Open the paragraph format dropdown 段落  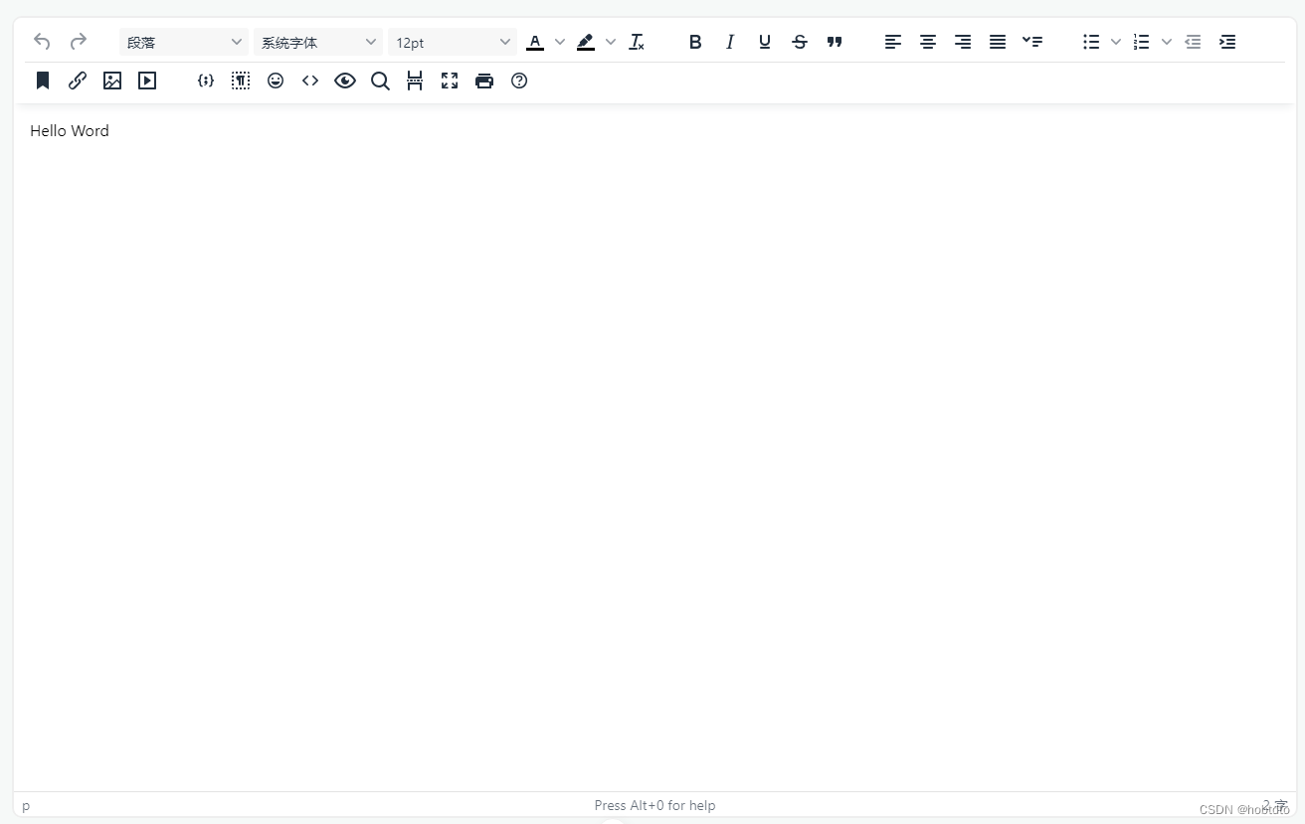pyautogui.click(x=184, y=42)
